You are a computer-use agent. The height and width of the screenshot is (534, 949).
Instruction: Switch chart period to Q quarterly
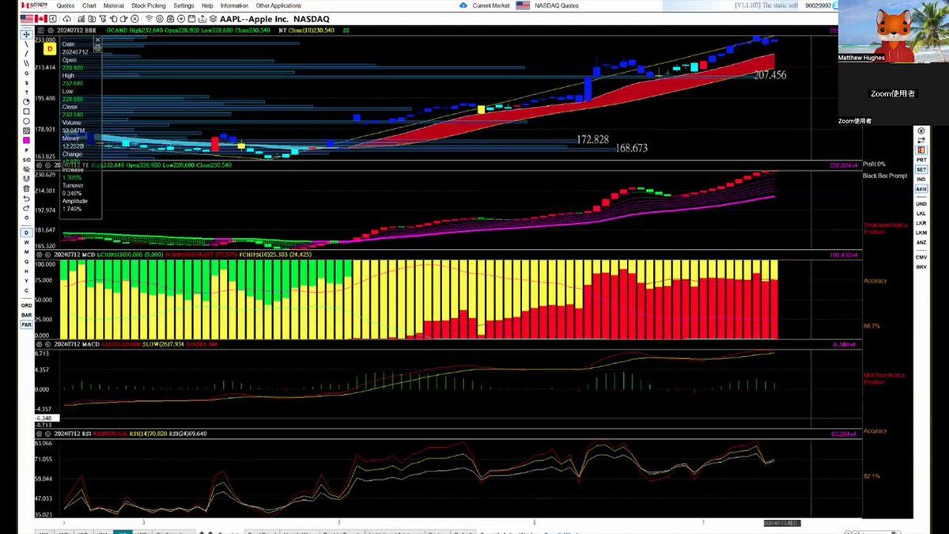pos(26,261)
